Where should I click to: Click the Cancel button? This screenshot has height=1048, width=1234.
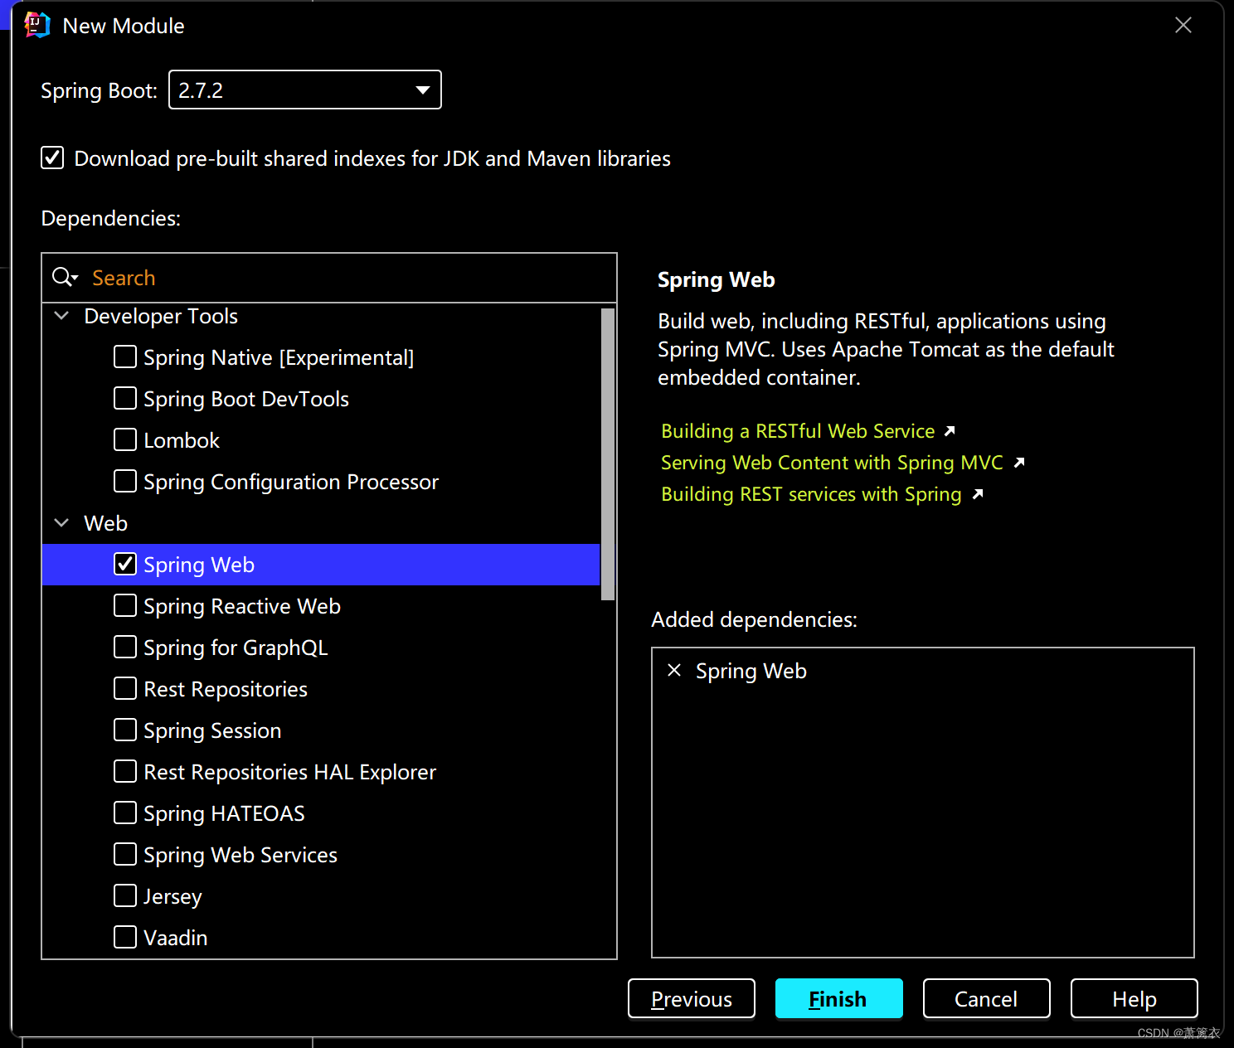987,998
